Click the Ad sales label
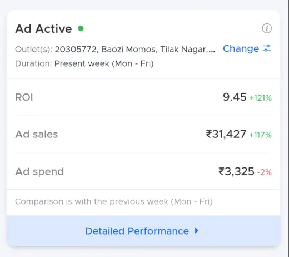 [x=37, y=134]
